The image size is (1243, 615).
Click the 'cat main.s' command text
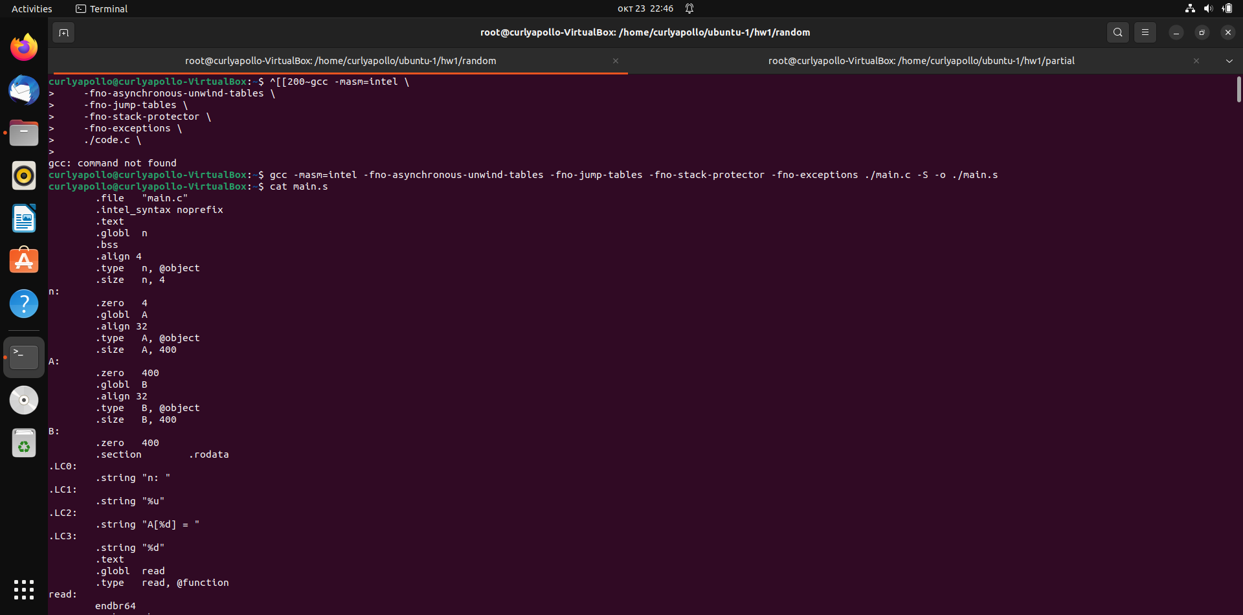click(299, 186)
